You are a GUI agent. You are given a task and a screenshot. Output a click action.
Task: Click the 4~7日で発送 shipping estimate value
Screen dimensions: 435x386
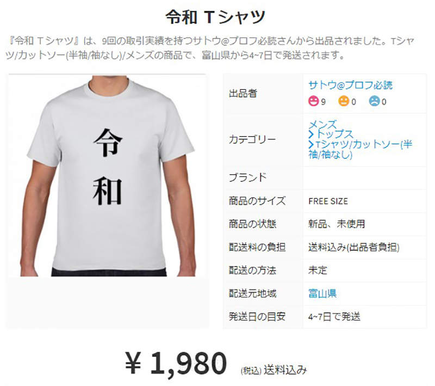pyautogui.click(x=334, y=316)
